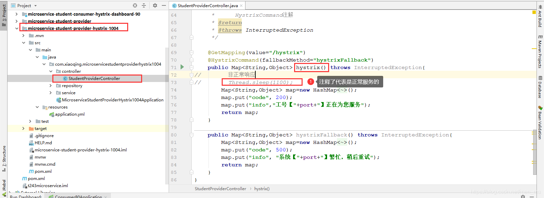The width and height of the screenshot is (544, 198).
Task: Open the Consumer80Application run tab
Action: pos(78,196)
